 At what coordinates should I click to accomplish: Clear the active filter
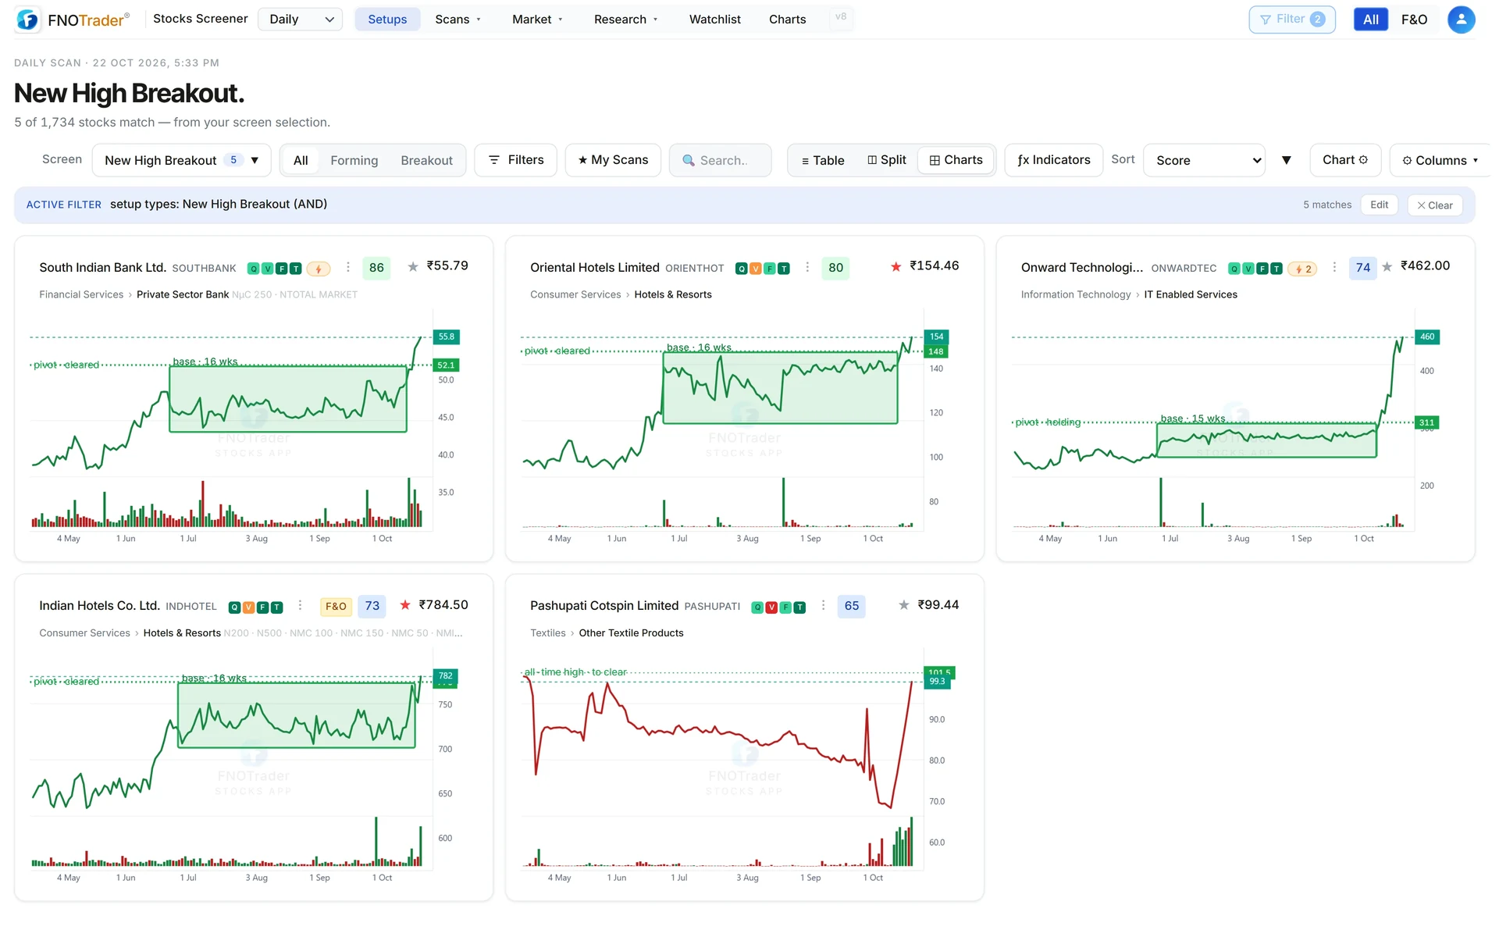[x=1435, y=205]
